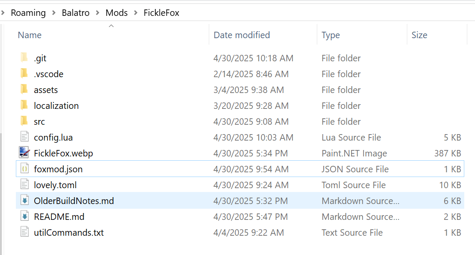Click the localization folder name
475x255 pixels.
pos(56,105)
